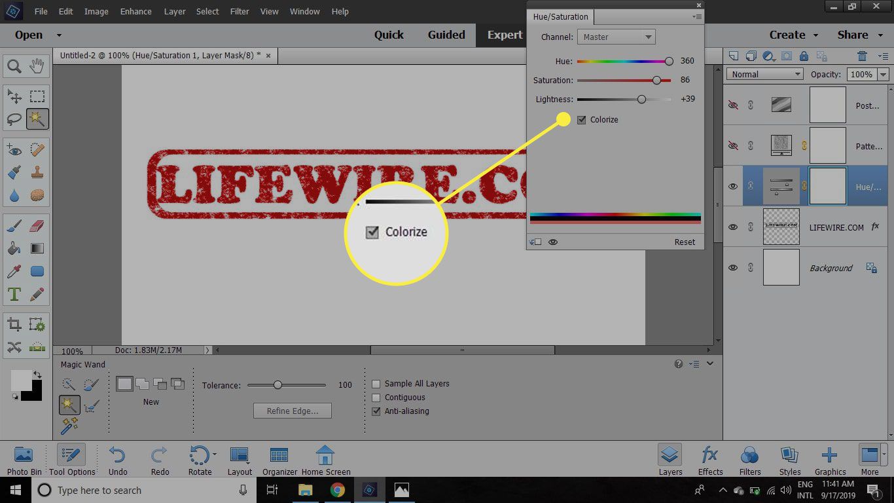Expand the Create dropdown arrow
The height and width of the screenshot is (503, 894).
[x=815, y=35]
